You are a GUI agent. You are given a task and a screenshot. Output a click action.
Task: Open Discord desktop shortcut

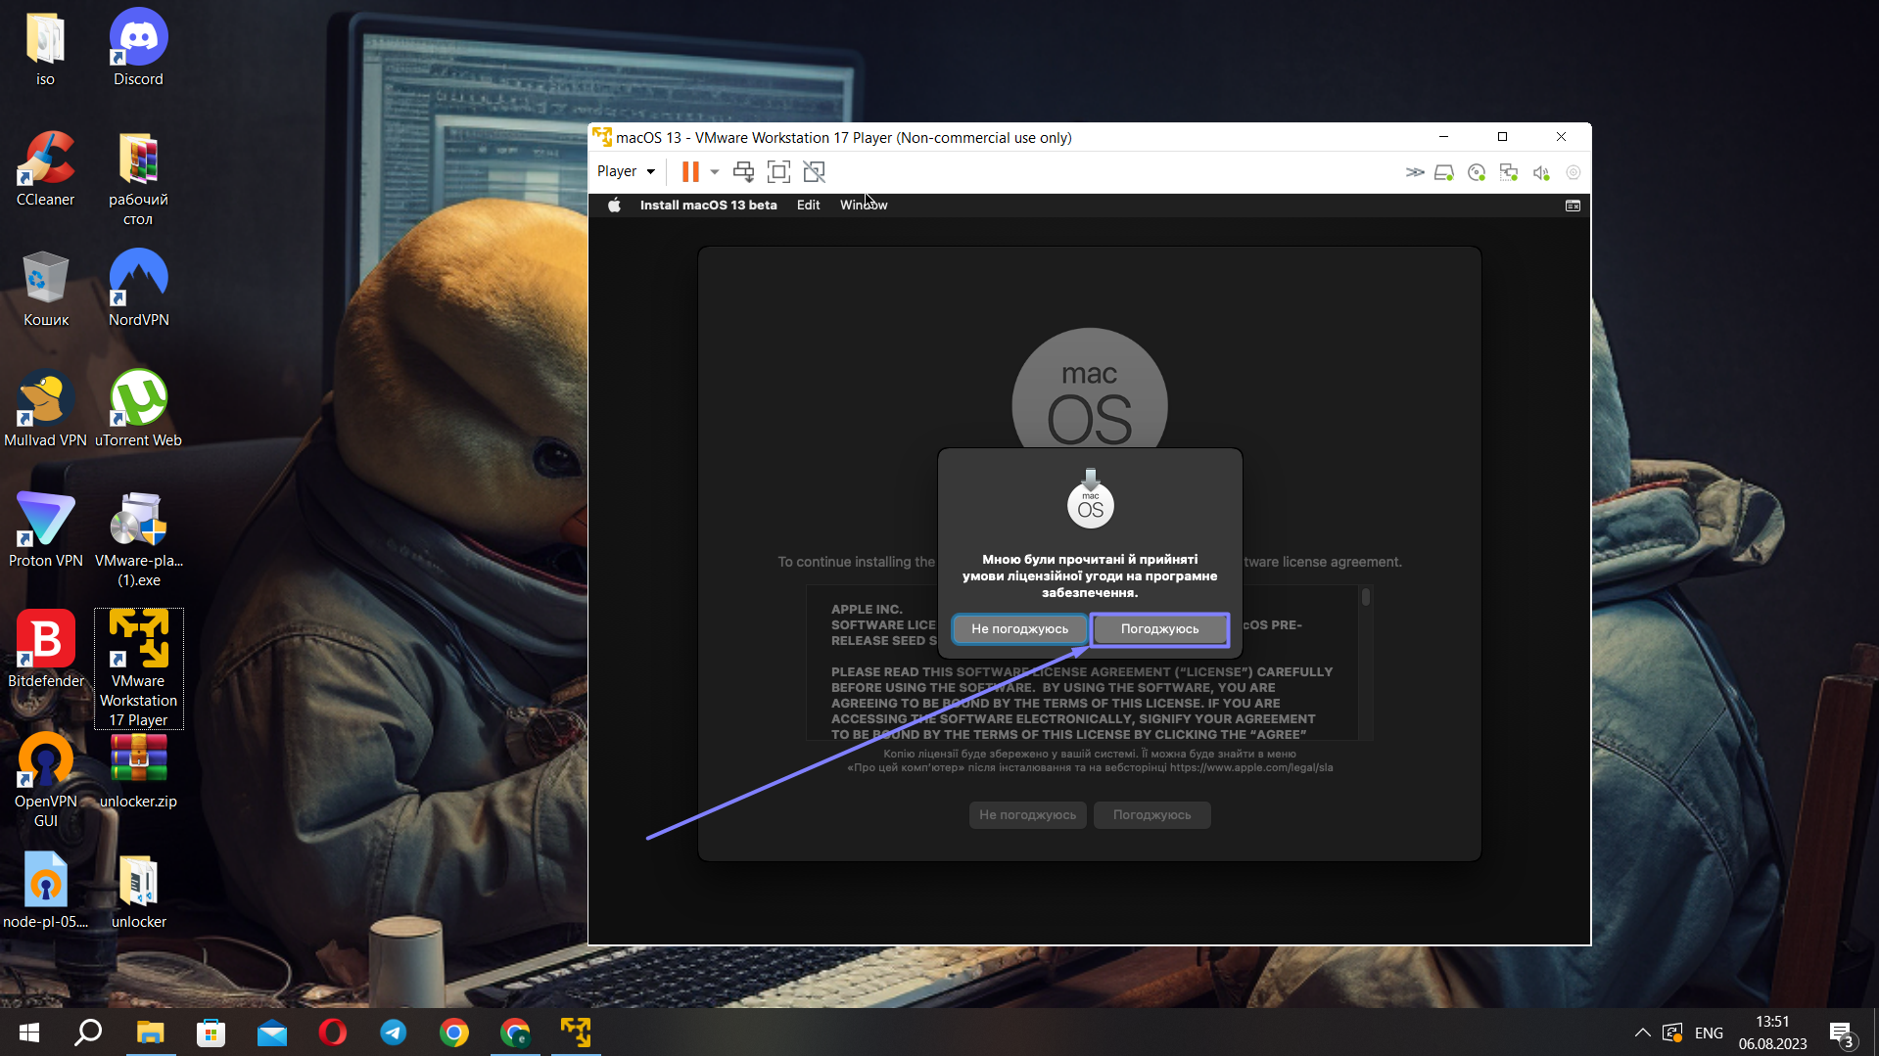tap(138, 49)
